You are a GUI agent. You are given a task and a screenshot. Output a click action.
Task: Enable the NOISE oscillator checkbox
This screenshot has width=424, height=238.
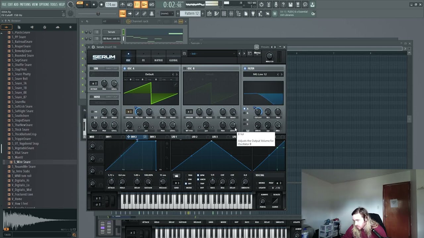point(91,97)
